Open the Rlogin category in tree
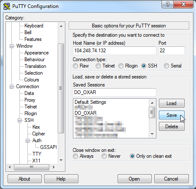This screenshot has height=189, width=196. 30,113
